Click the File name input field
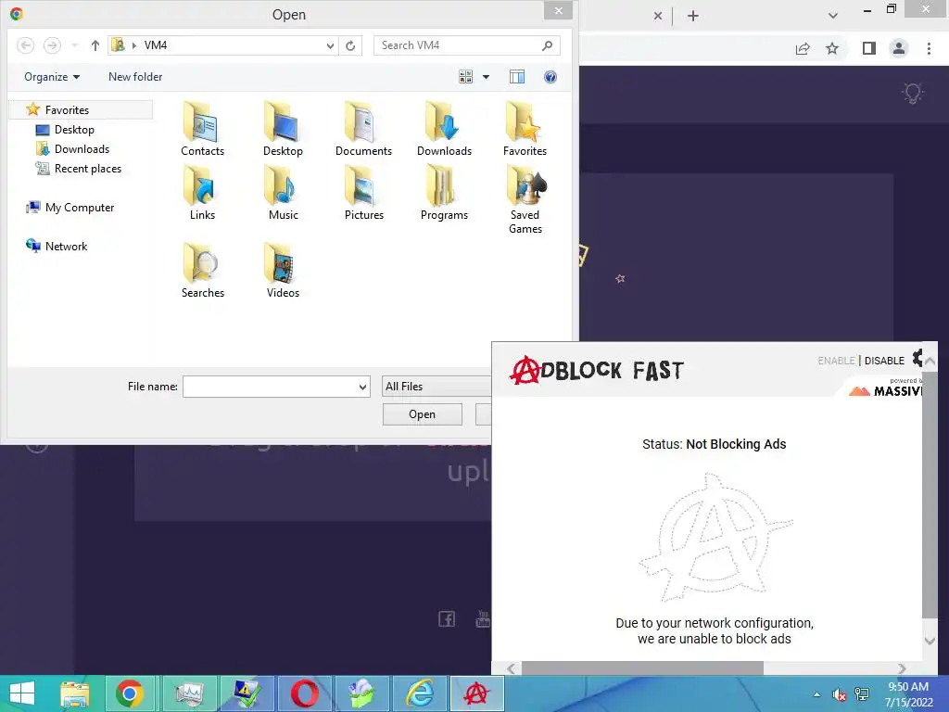This screenshot has width=949, height=712. 270,387
